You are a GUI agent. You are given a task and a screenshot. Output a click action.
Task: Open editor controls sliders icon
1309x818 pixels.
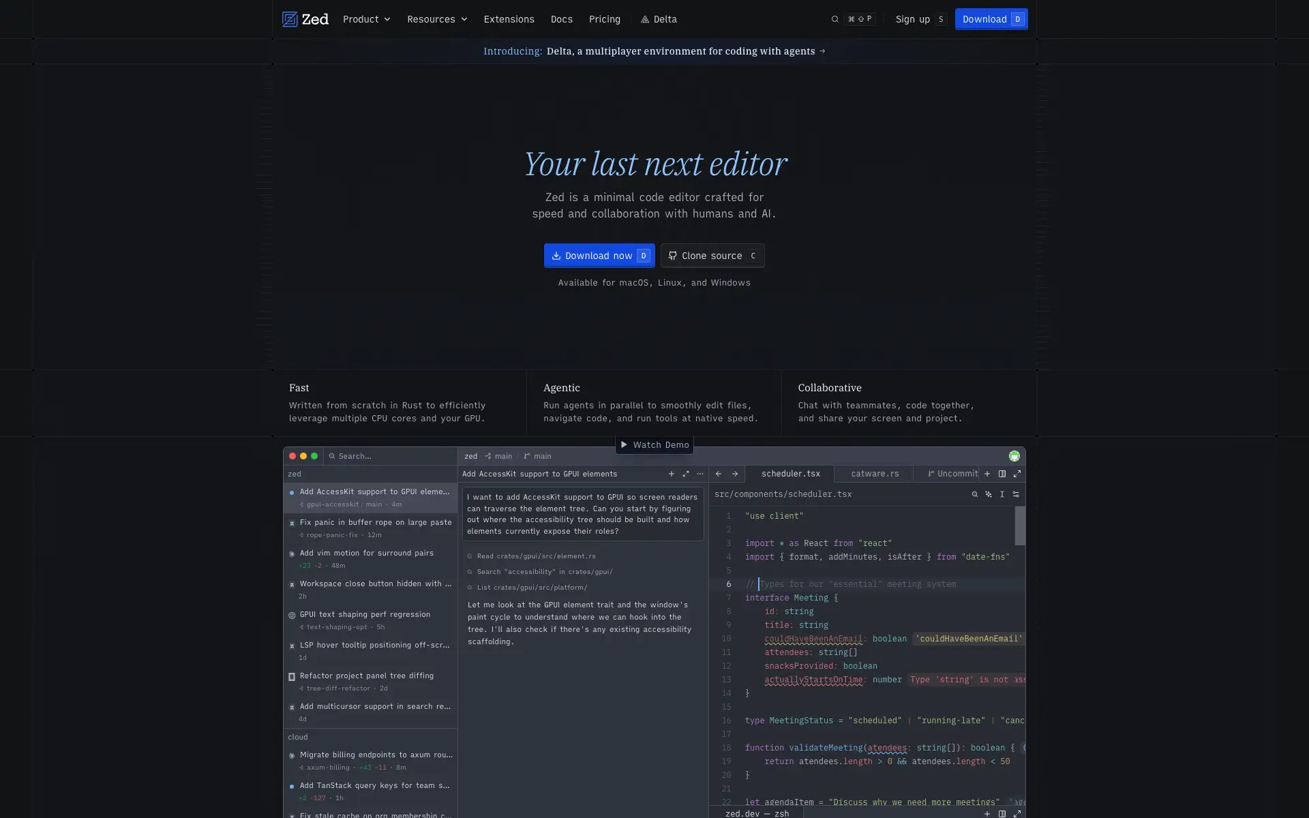coord(1016,494)
